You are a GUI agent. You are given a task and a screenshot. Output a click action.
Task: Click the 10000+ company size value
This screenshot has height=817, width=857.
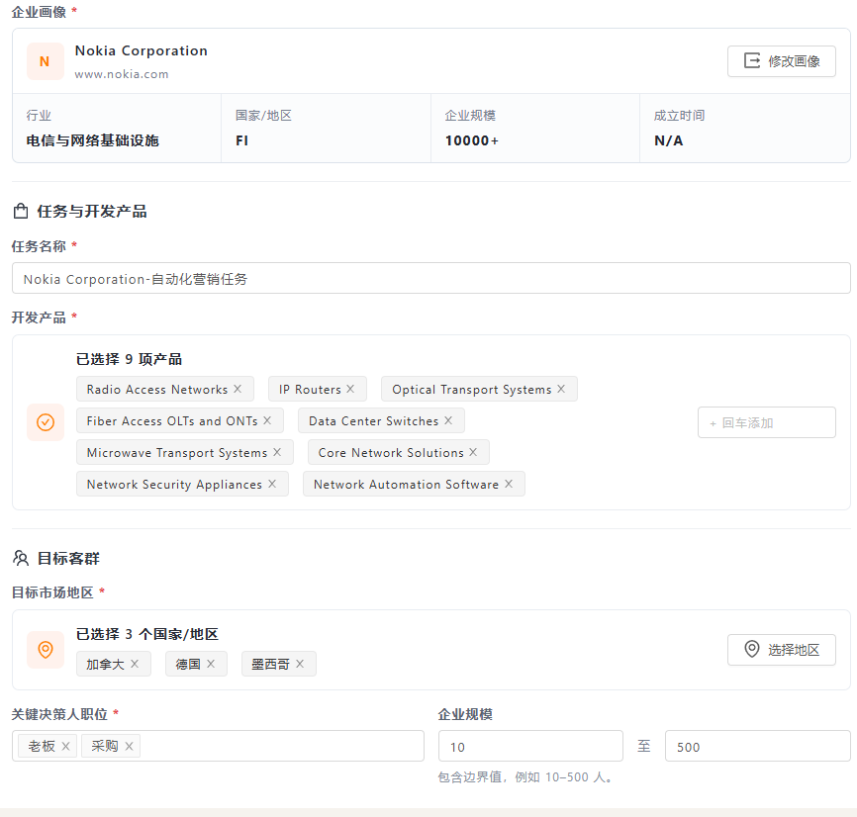pos(472,140)
